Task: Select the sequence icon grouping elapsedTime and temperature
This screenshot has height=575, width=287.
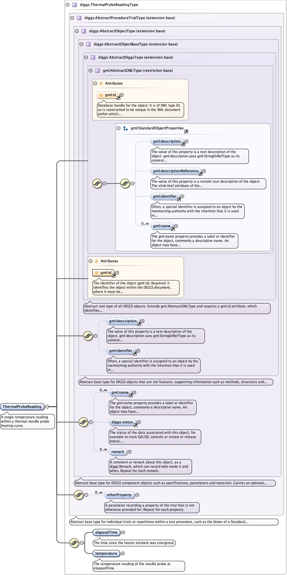Action: [x=74, y=543]
